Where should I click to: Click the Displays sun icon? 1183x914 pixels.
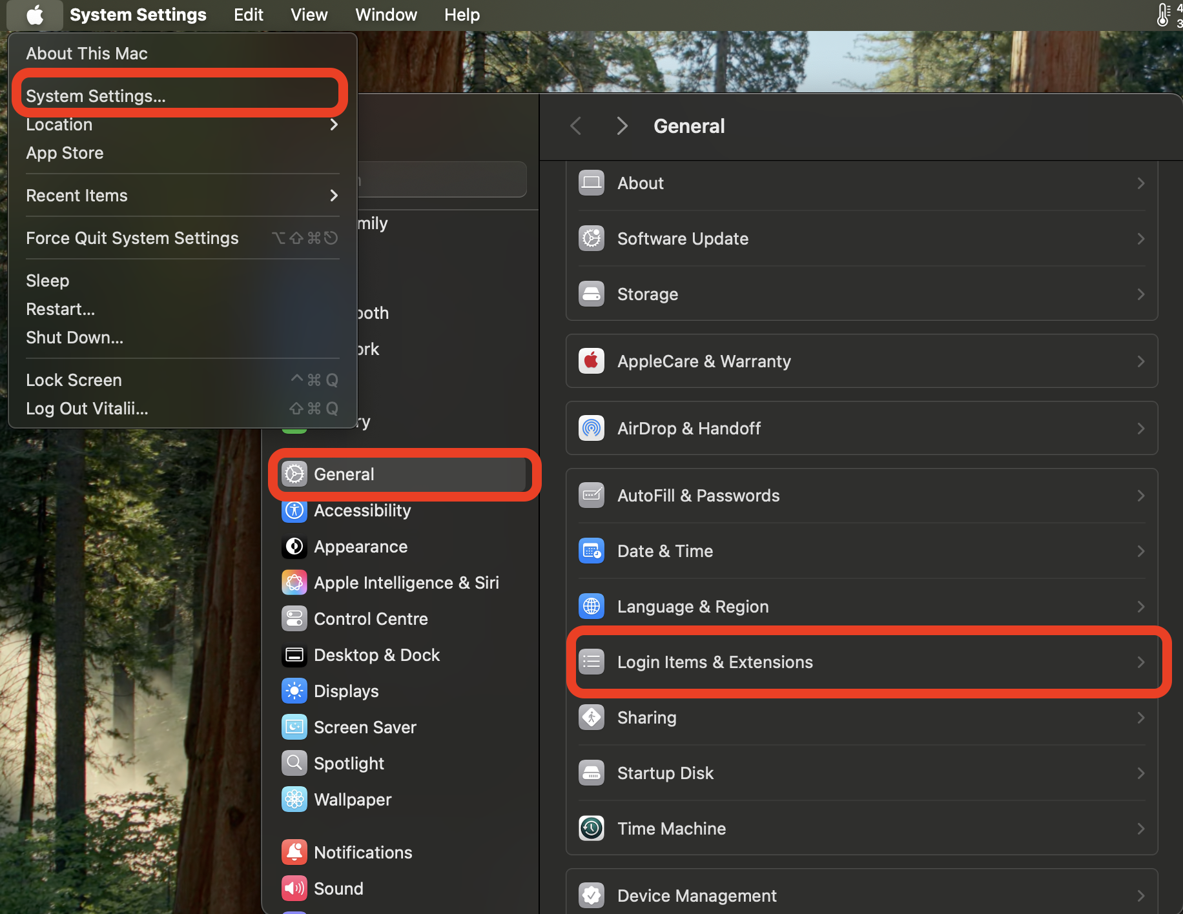[294, 691]
